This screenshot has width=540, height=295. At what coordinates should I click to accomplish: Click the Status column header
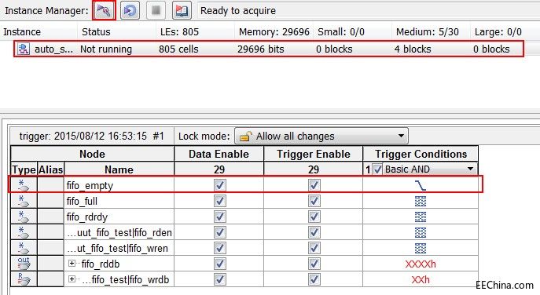pos(117,32)
